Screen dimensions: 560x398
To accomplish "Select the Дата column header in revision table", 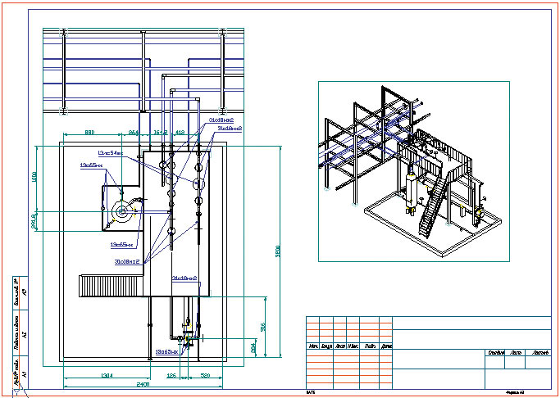I will click(x=387, y=346).
